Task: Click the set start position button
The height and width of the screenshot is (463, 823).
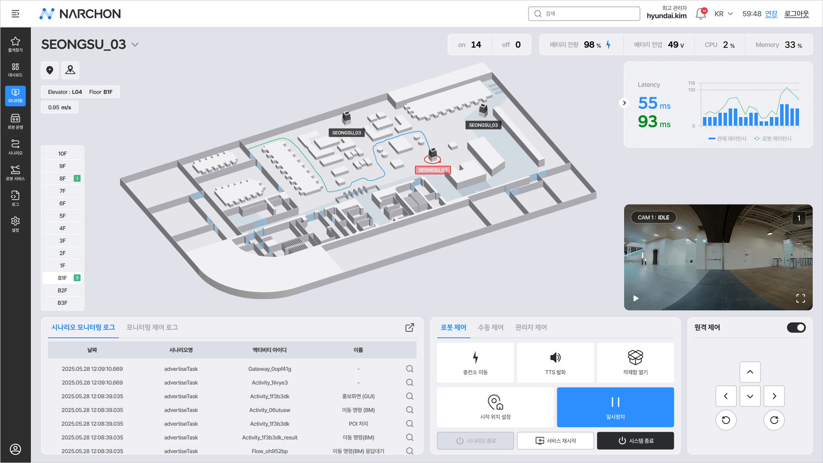Action: (496, 407)
